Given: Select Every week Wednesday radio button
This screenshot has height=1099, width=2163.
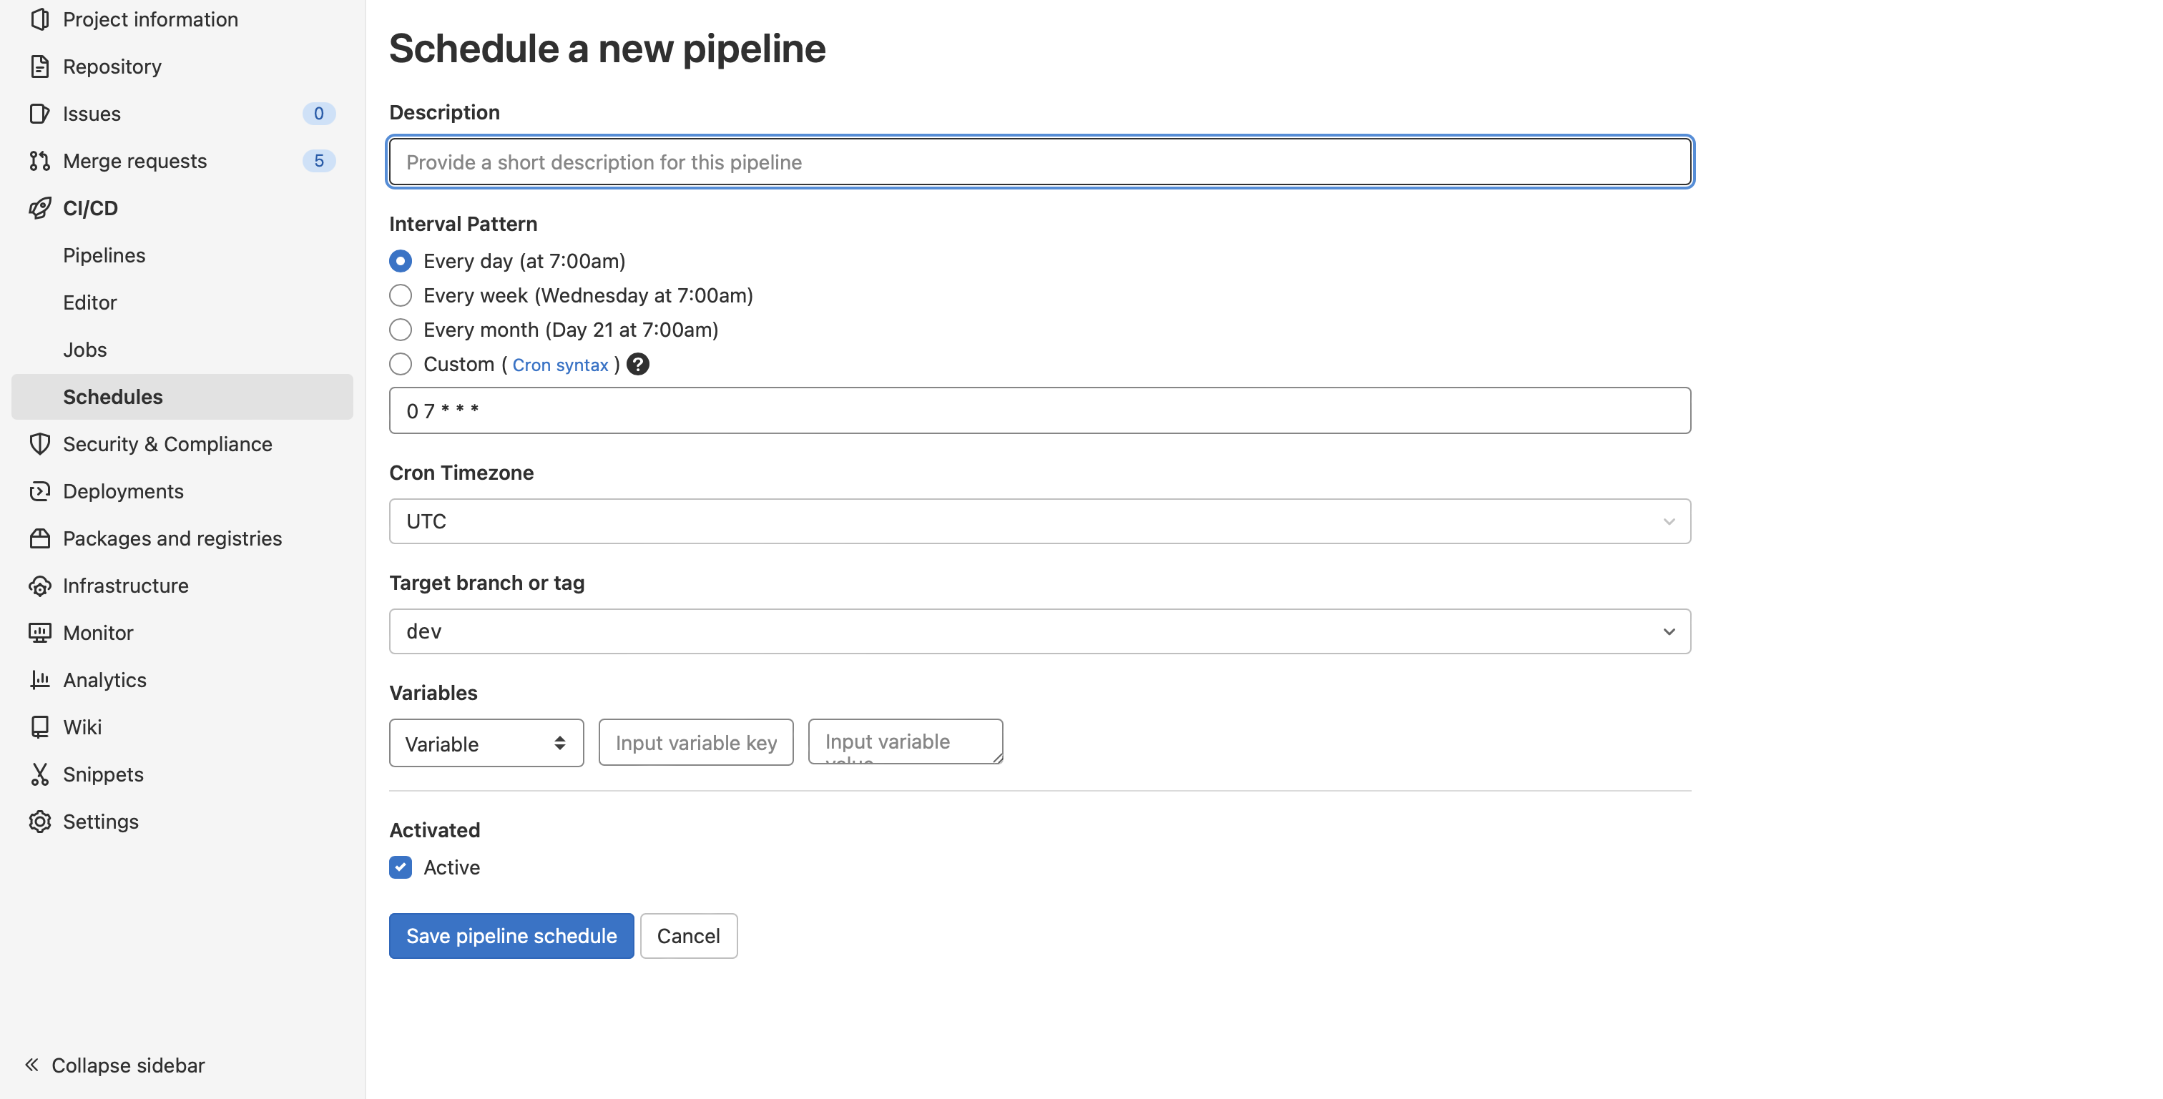Looking at the screenshot, I should [401, 295].
